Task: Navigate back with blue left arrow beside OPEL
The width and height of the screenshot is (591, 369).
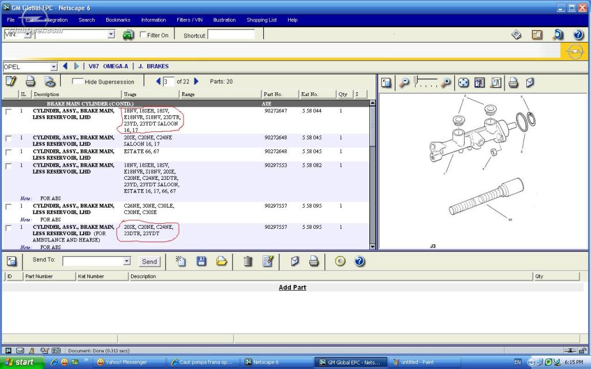Action: pos(65,66)
